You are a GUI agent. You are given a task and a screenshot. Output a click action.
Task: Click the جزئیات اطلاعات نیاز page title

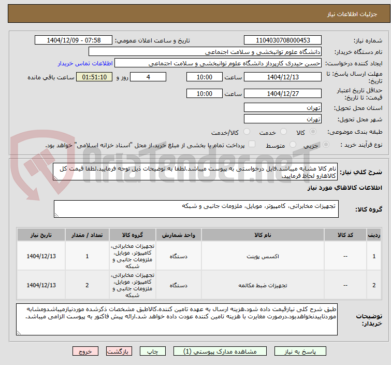[x=352, y=14]
